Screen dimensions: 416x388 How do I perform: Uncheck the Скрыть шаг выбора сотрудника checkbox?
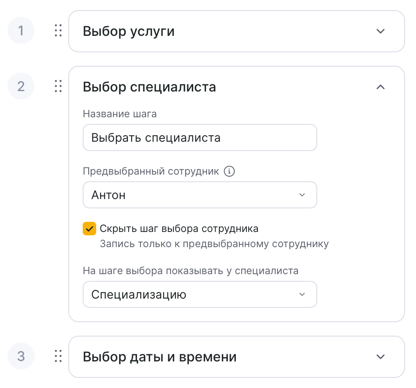(89, 229)
